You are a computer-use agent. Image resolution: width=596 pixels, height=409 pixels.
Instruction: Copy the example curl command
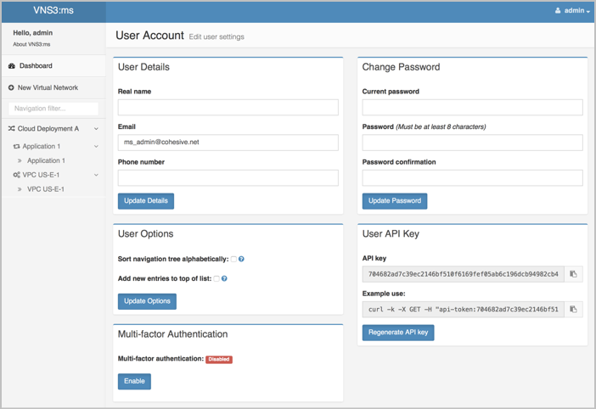pos(573,310)
